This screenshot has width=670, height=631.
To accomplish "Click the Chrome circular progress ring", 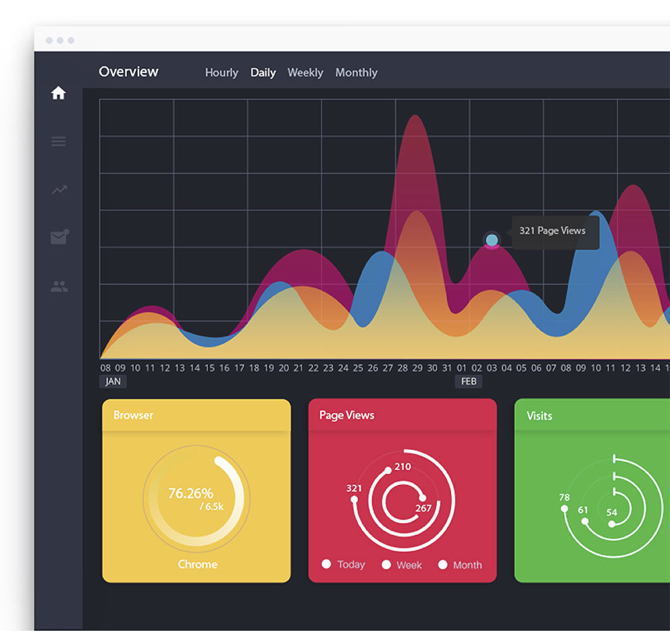I will point(197,499).
